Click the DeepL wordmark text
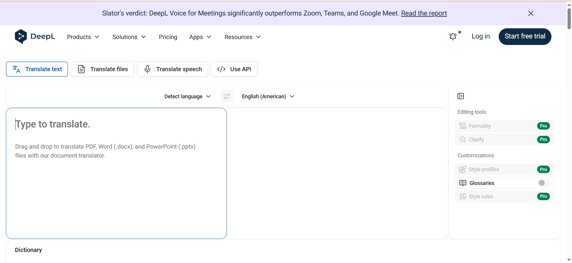Screen dimensions: 572x263 (x=43, y=37)
